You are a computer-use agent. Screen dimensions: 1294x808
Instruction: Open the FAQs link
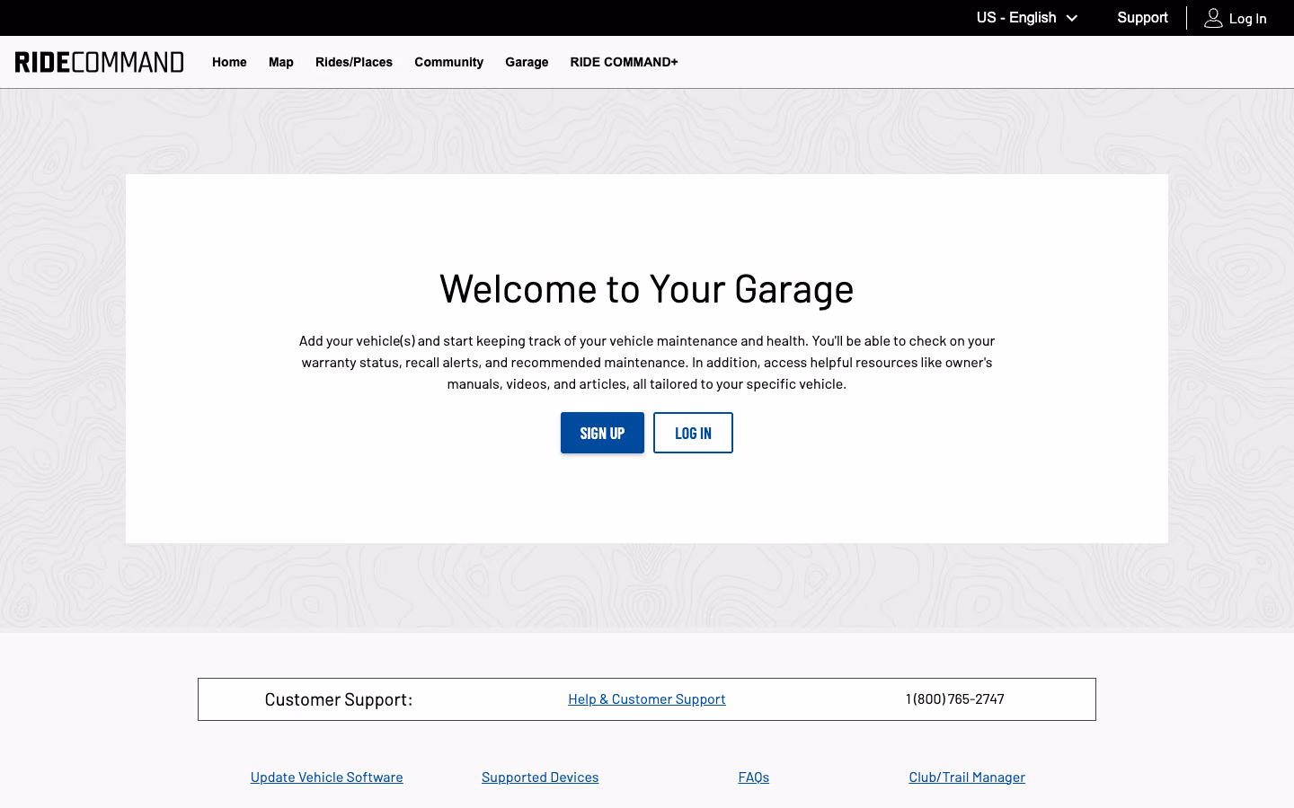pos(754,777)
